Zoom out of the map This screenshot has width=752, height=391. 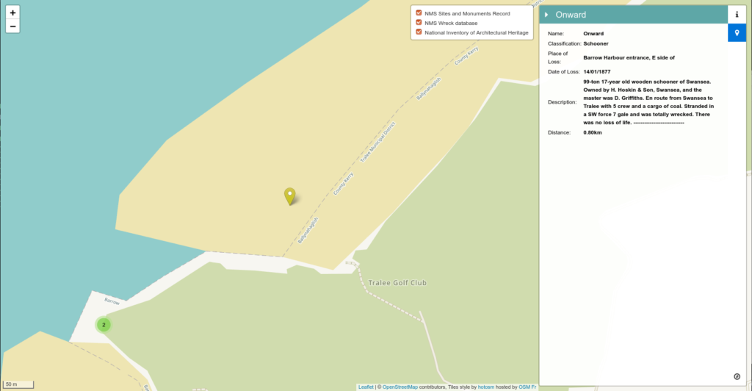pyautogui.click(x=12, y=26)
